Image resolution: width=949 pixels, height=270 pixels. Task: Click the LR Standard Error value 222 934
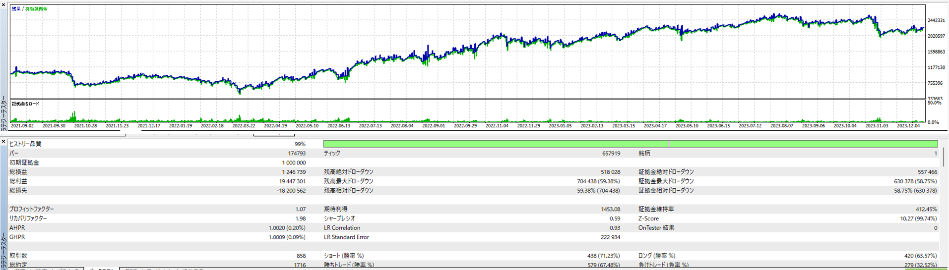tap(610, 237)
